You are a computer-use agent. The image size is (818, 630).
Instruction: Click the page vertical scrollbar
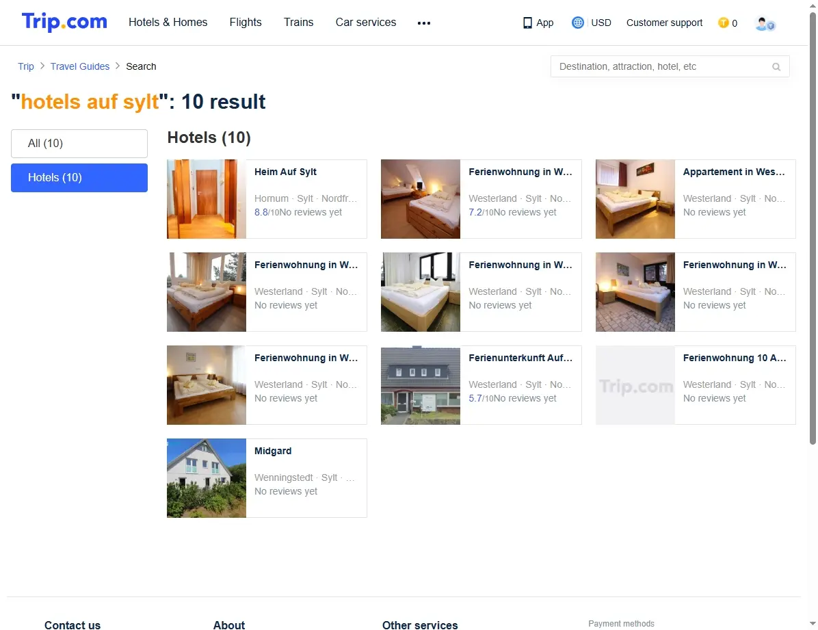point(813,228)
